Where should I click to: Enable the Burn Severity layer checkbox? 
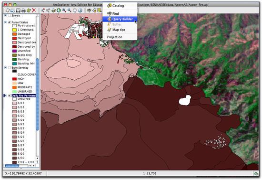coord(10,68)
